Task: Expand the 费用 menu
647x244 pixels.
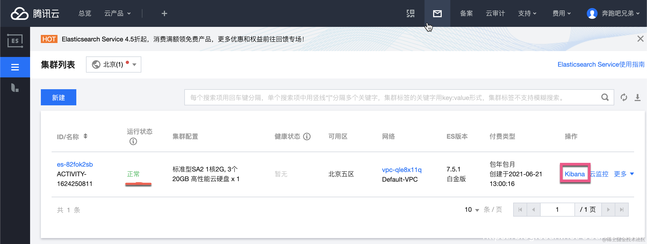Action: point(562,13)
